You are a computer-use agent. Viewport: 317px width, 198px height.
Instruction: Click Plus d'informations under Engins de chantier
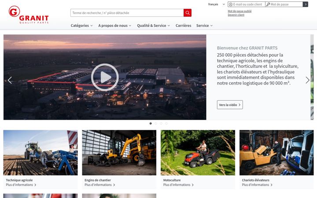click(100, 185)
